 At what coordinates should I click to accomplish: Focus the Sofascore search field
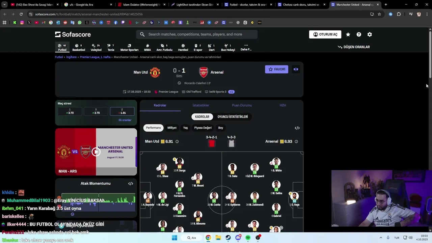[x=197, y=34]
